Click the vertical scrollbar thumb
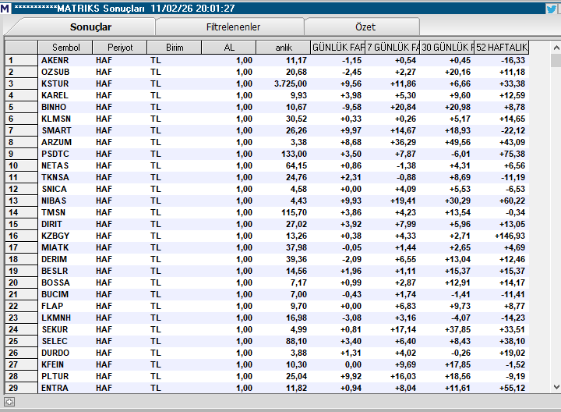 pos(556,60)
